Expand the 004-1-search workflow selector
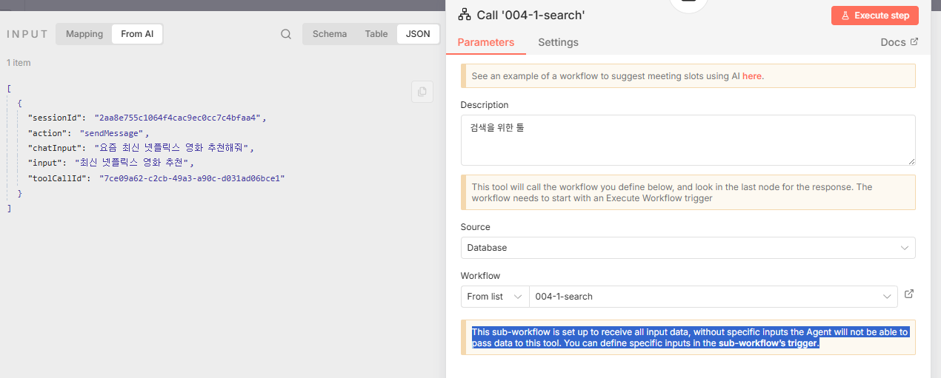Image resolution: width=941 pixels, height=378 pixels. click(713, 297)
